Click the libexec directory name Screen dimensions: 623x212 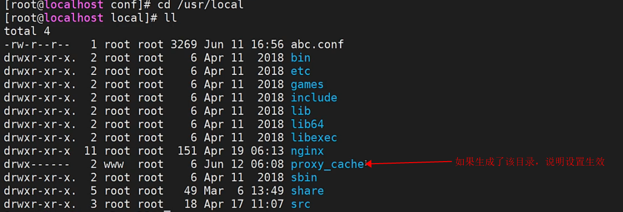point(314,138)
